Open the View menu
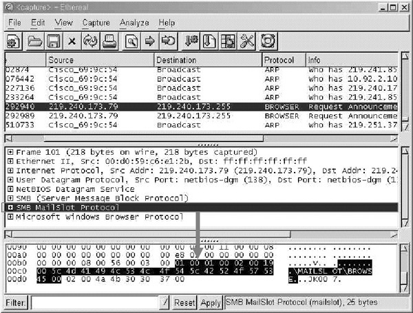Screen dimensions: 413x313 [63, 23]
